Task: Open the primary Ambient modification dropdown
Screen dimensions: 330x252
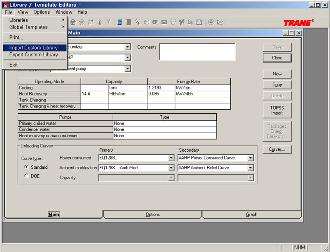Action: 171,168
